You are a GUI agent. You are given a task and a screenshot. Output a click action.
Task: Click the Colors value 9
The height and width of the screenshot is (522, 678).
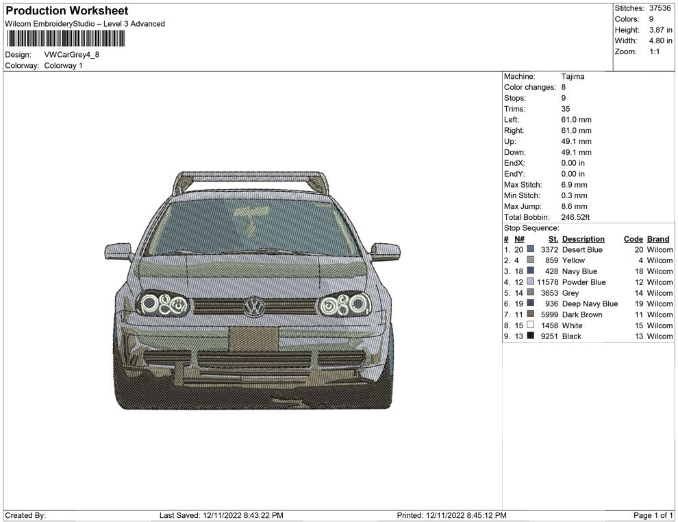[651, 19]
